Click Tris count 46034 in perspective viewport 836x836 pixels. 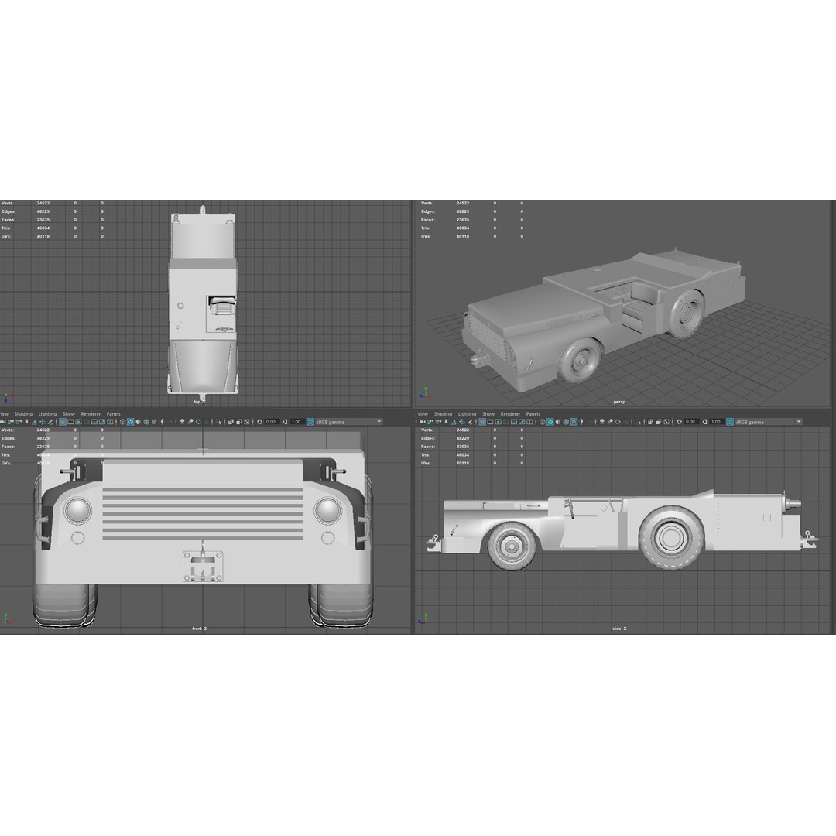pos(463,228)
